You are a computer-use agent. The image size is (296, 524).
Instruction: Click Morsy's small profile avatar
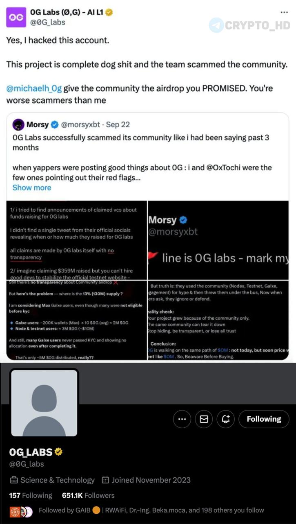(18, 124)
